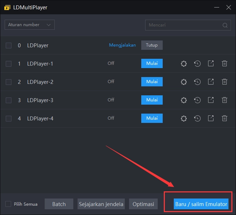Screen dimensions: 236x215
Task: Open backup/restore clock icon for LDPlayer-2
Action: click(x=197, y=82)
